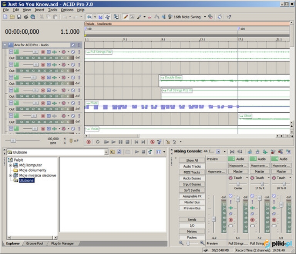The image size is (296, 254).
Task: Click the Sends button in Mixing Console
Action: click(192, 220)
